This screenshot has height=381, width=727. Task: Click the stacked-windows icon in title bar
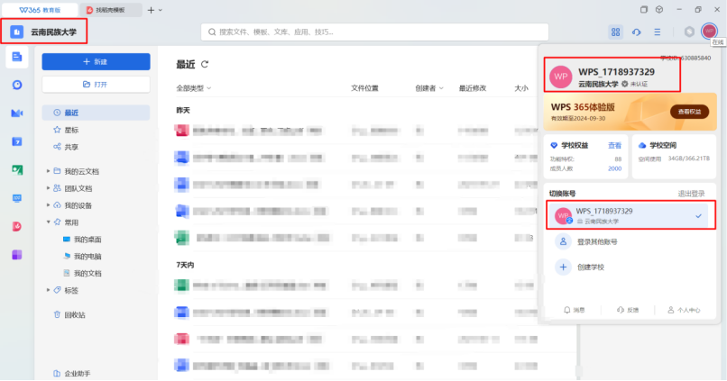(x=644, y=10)
